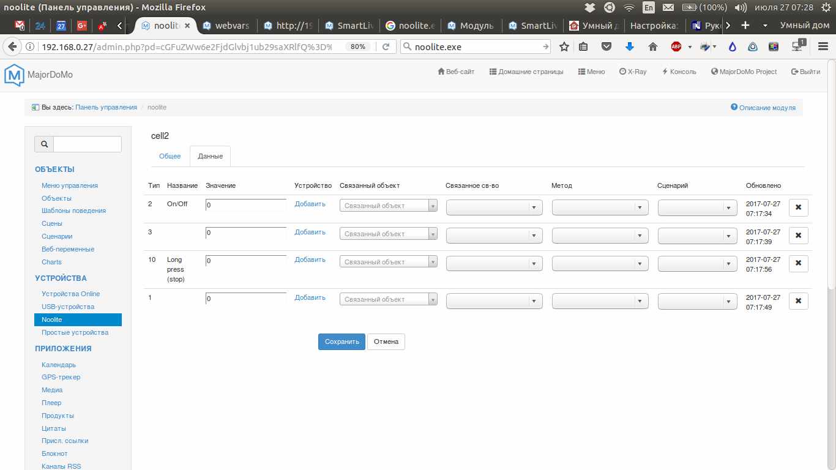Open the Консоль menu item
This screenshot has height=470, width=836.
pyautogui.click(x=679, y=72)
